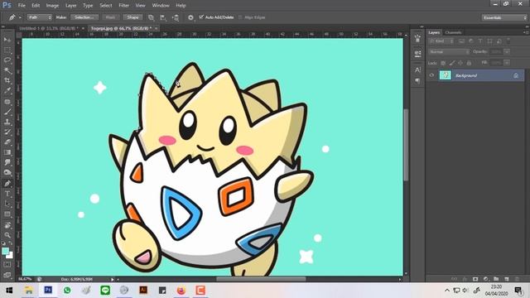Select the Hand tool

pos(7,225)
